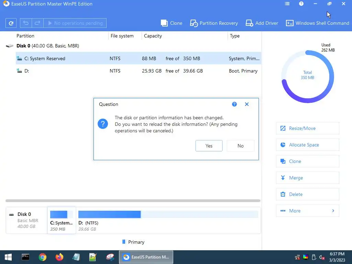Click the redo arrow in toolbar

(x=37, y=23)
